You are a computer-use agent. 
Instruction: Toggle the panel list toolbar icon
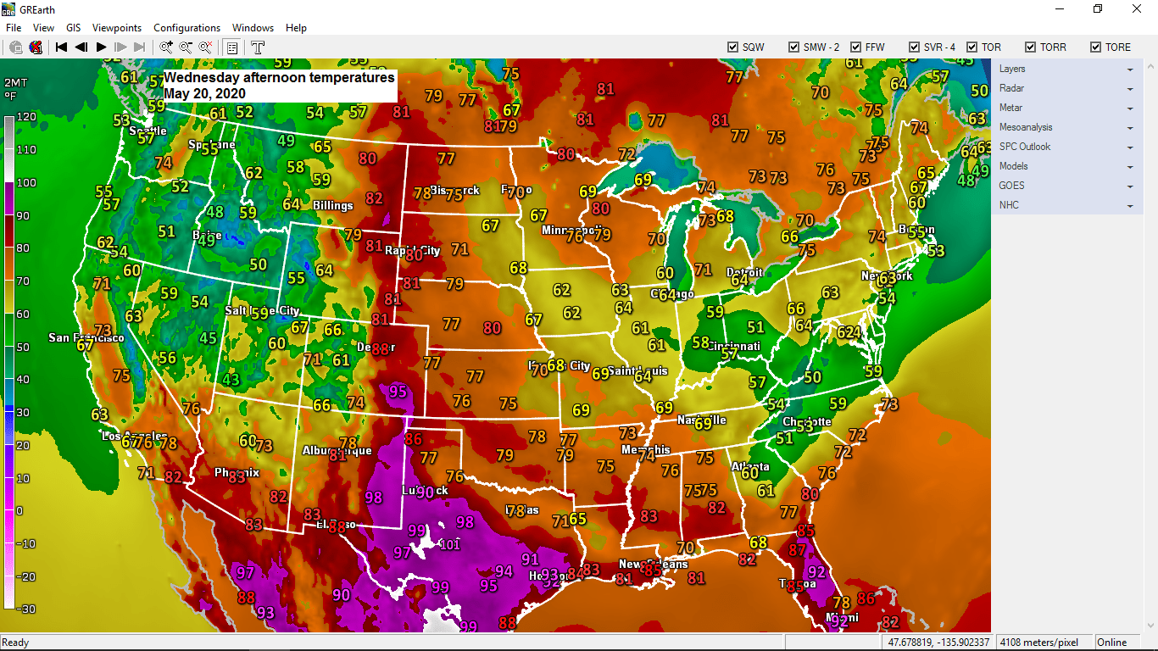coord(232,47)
